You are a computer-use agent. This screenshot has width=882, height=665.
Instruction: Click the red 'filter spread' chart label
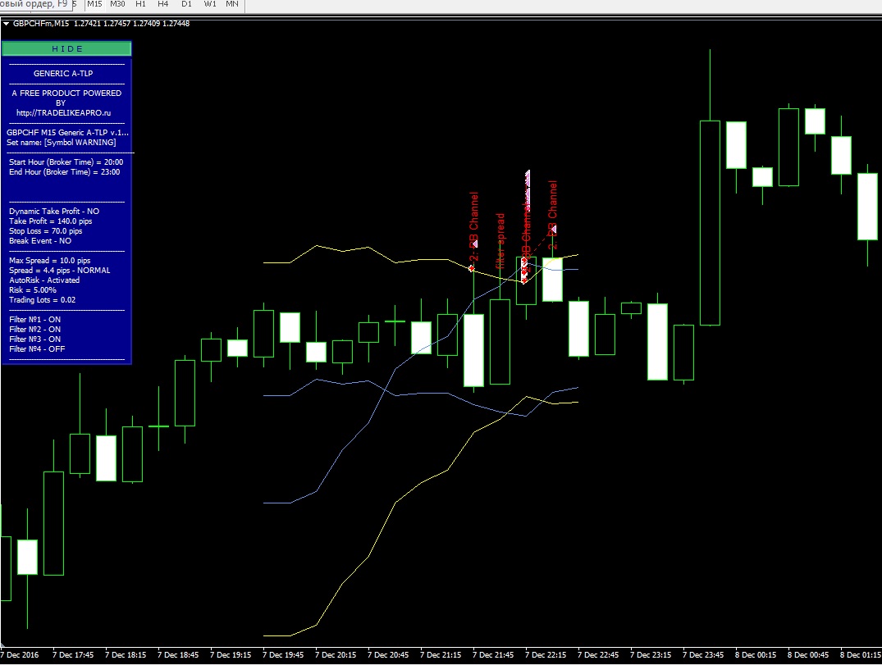pos(500,240)
